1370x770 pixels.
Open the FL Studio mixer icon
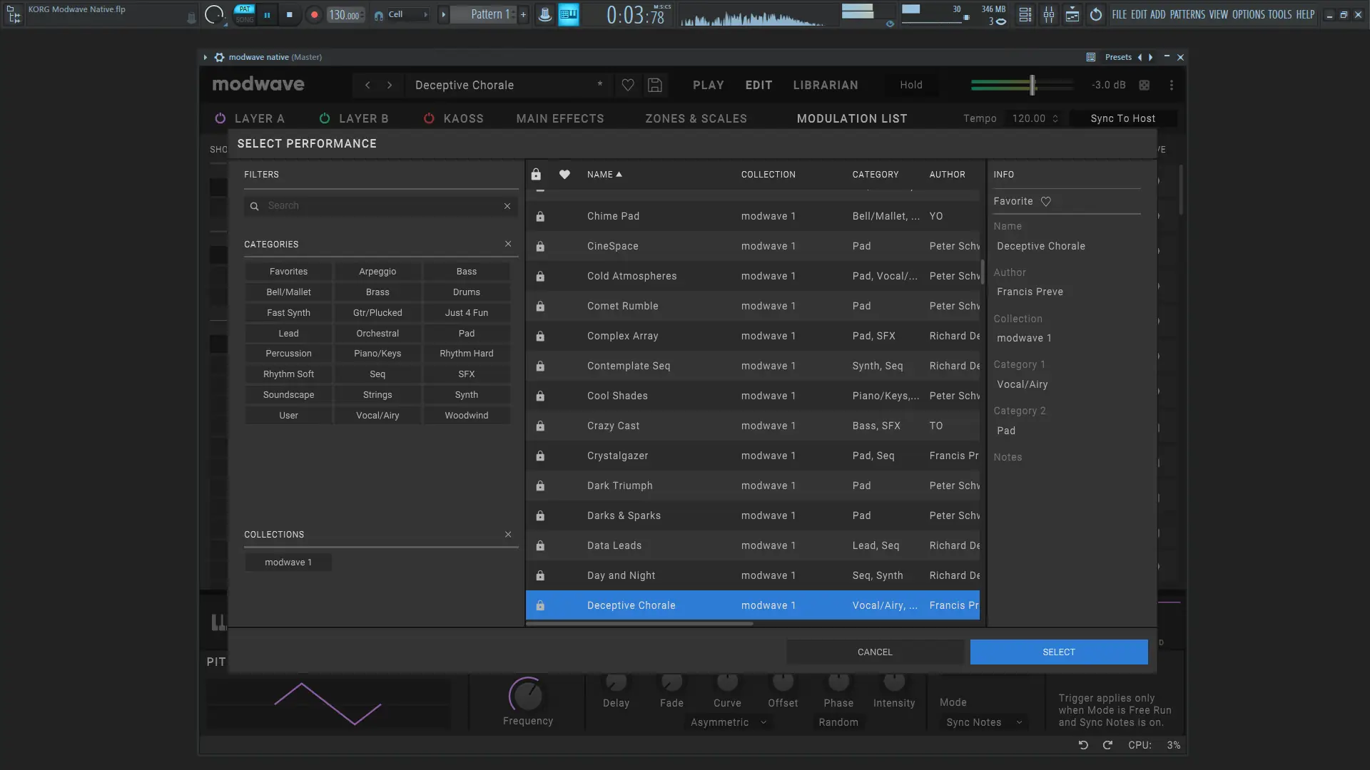click(x=1048, y=14)
